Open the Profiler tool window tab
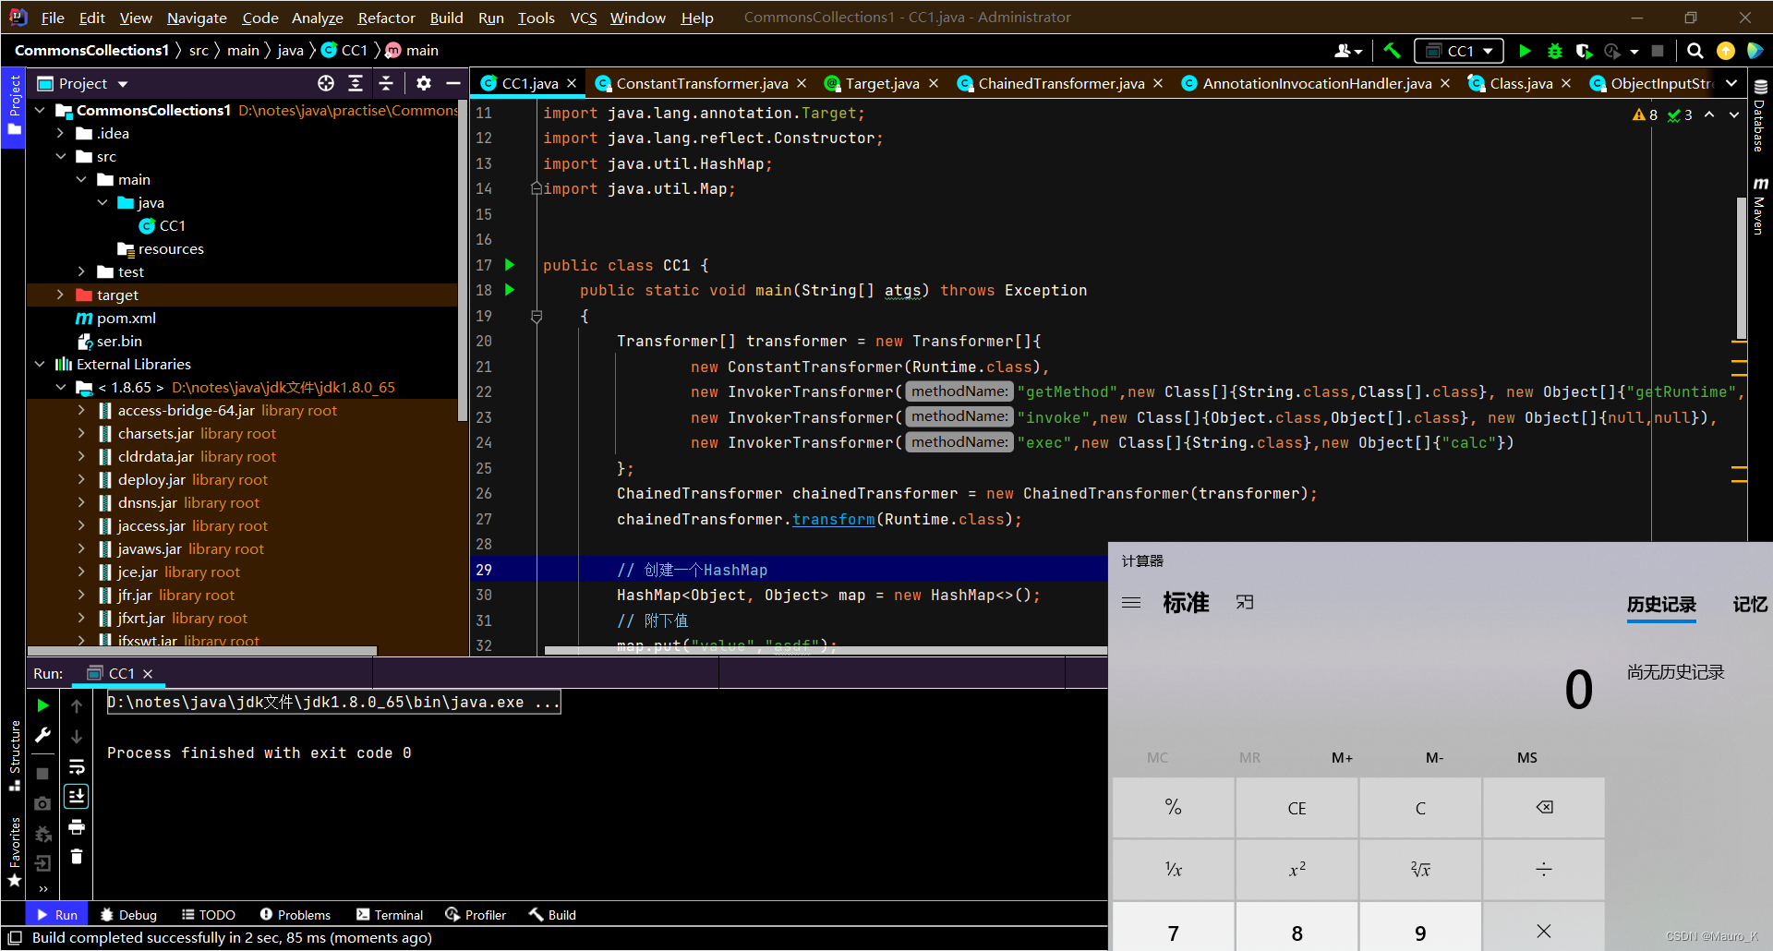 (x=476, y=915)
